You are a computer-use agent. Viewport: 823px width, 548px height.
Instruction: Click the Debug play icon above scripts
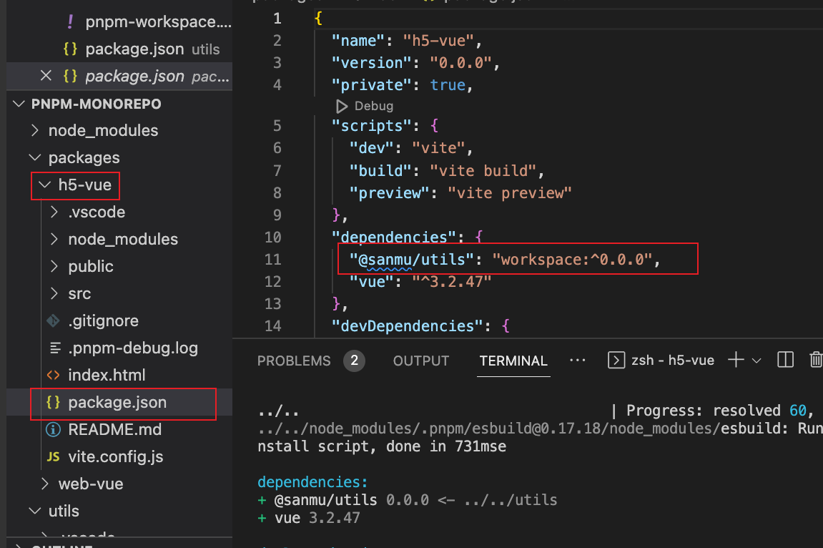coord(341,106)
